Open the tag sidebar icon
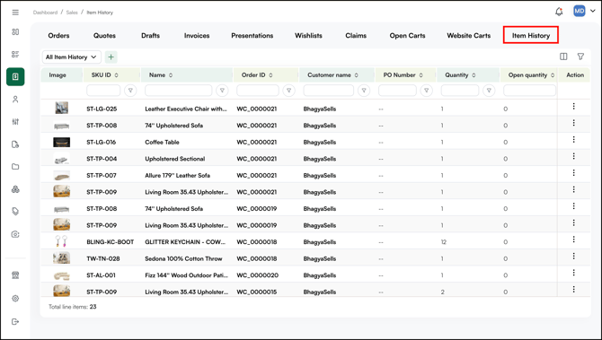Image resolution: width=602 pixels, height=340 pixels. point(15,212)
